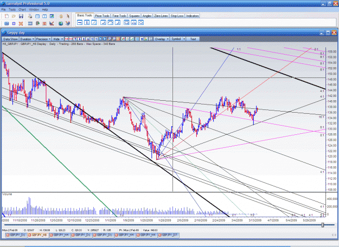339x247 pixels.
Task: Open the Help menu
Action: pos(45,10)
